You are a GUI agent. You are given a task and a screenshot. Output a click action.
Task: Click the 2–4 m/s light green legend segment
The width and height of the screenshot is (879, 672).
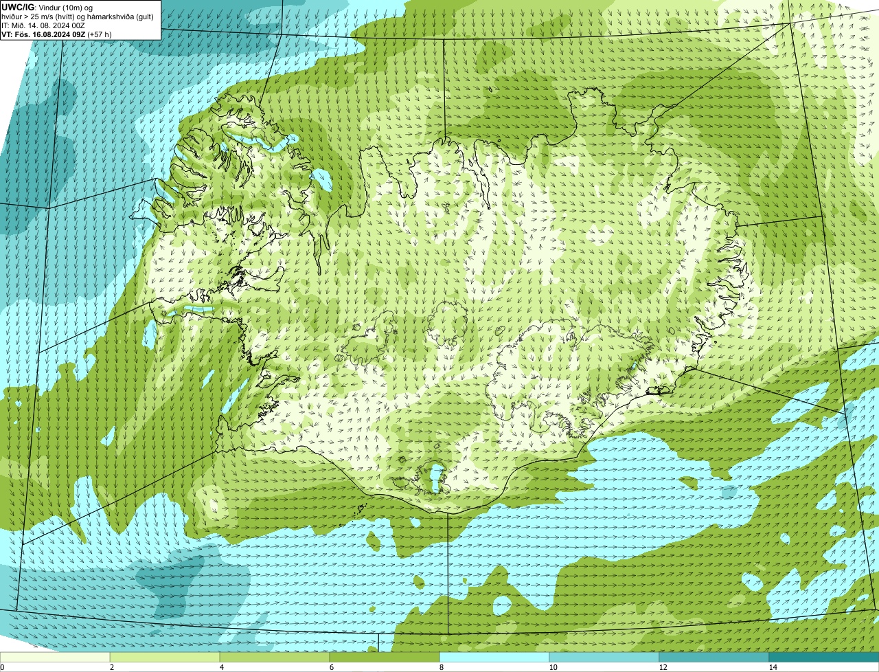coord(165,657)
